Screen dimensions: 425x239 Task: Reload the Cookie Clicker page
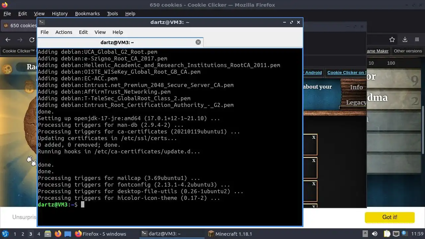point(32,40)
